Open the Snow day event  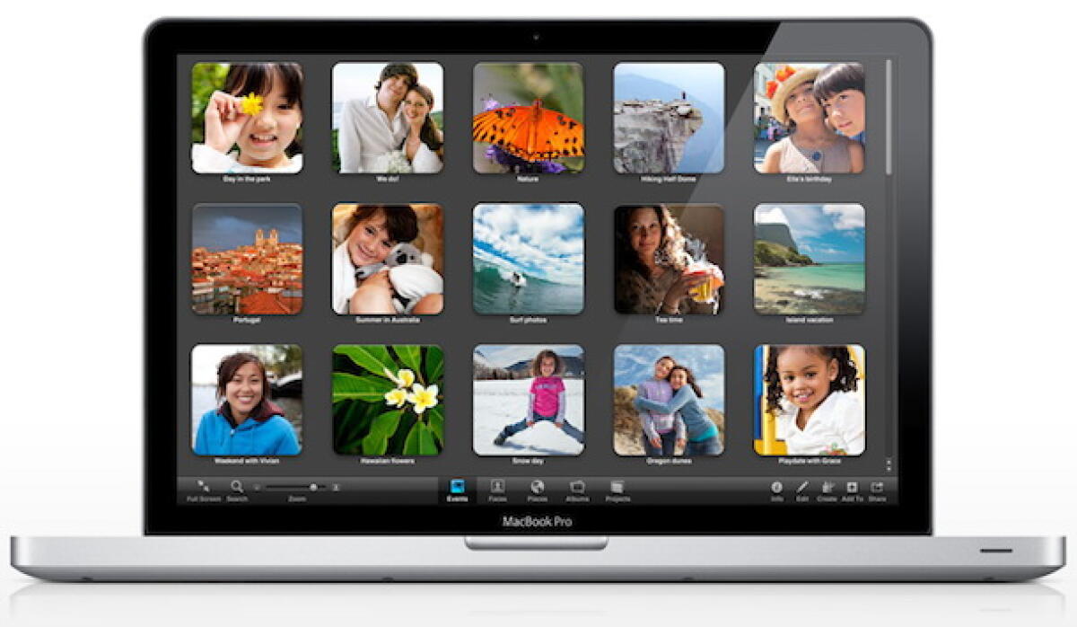529,400
